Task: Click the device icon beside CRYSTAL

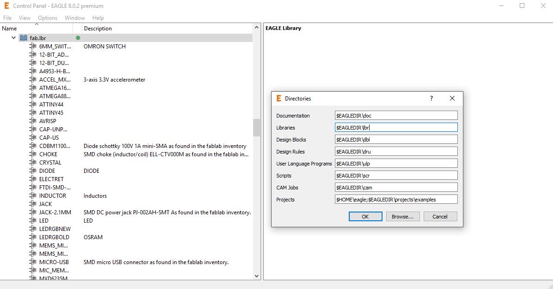Action: tap(33, 162)
